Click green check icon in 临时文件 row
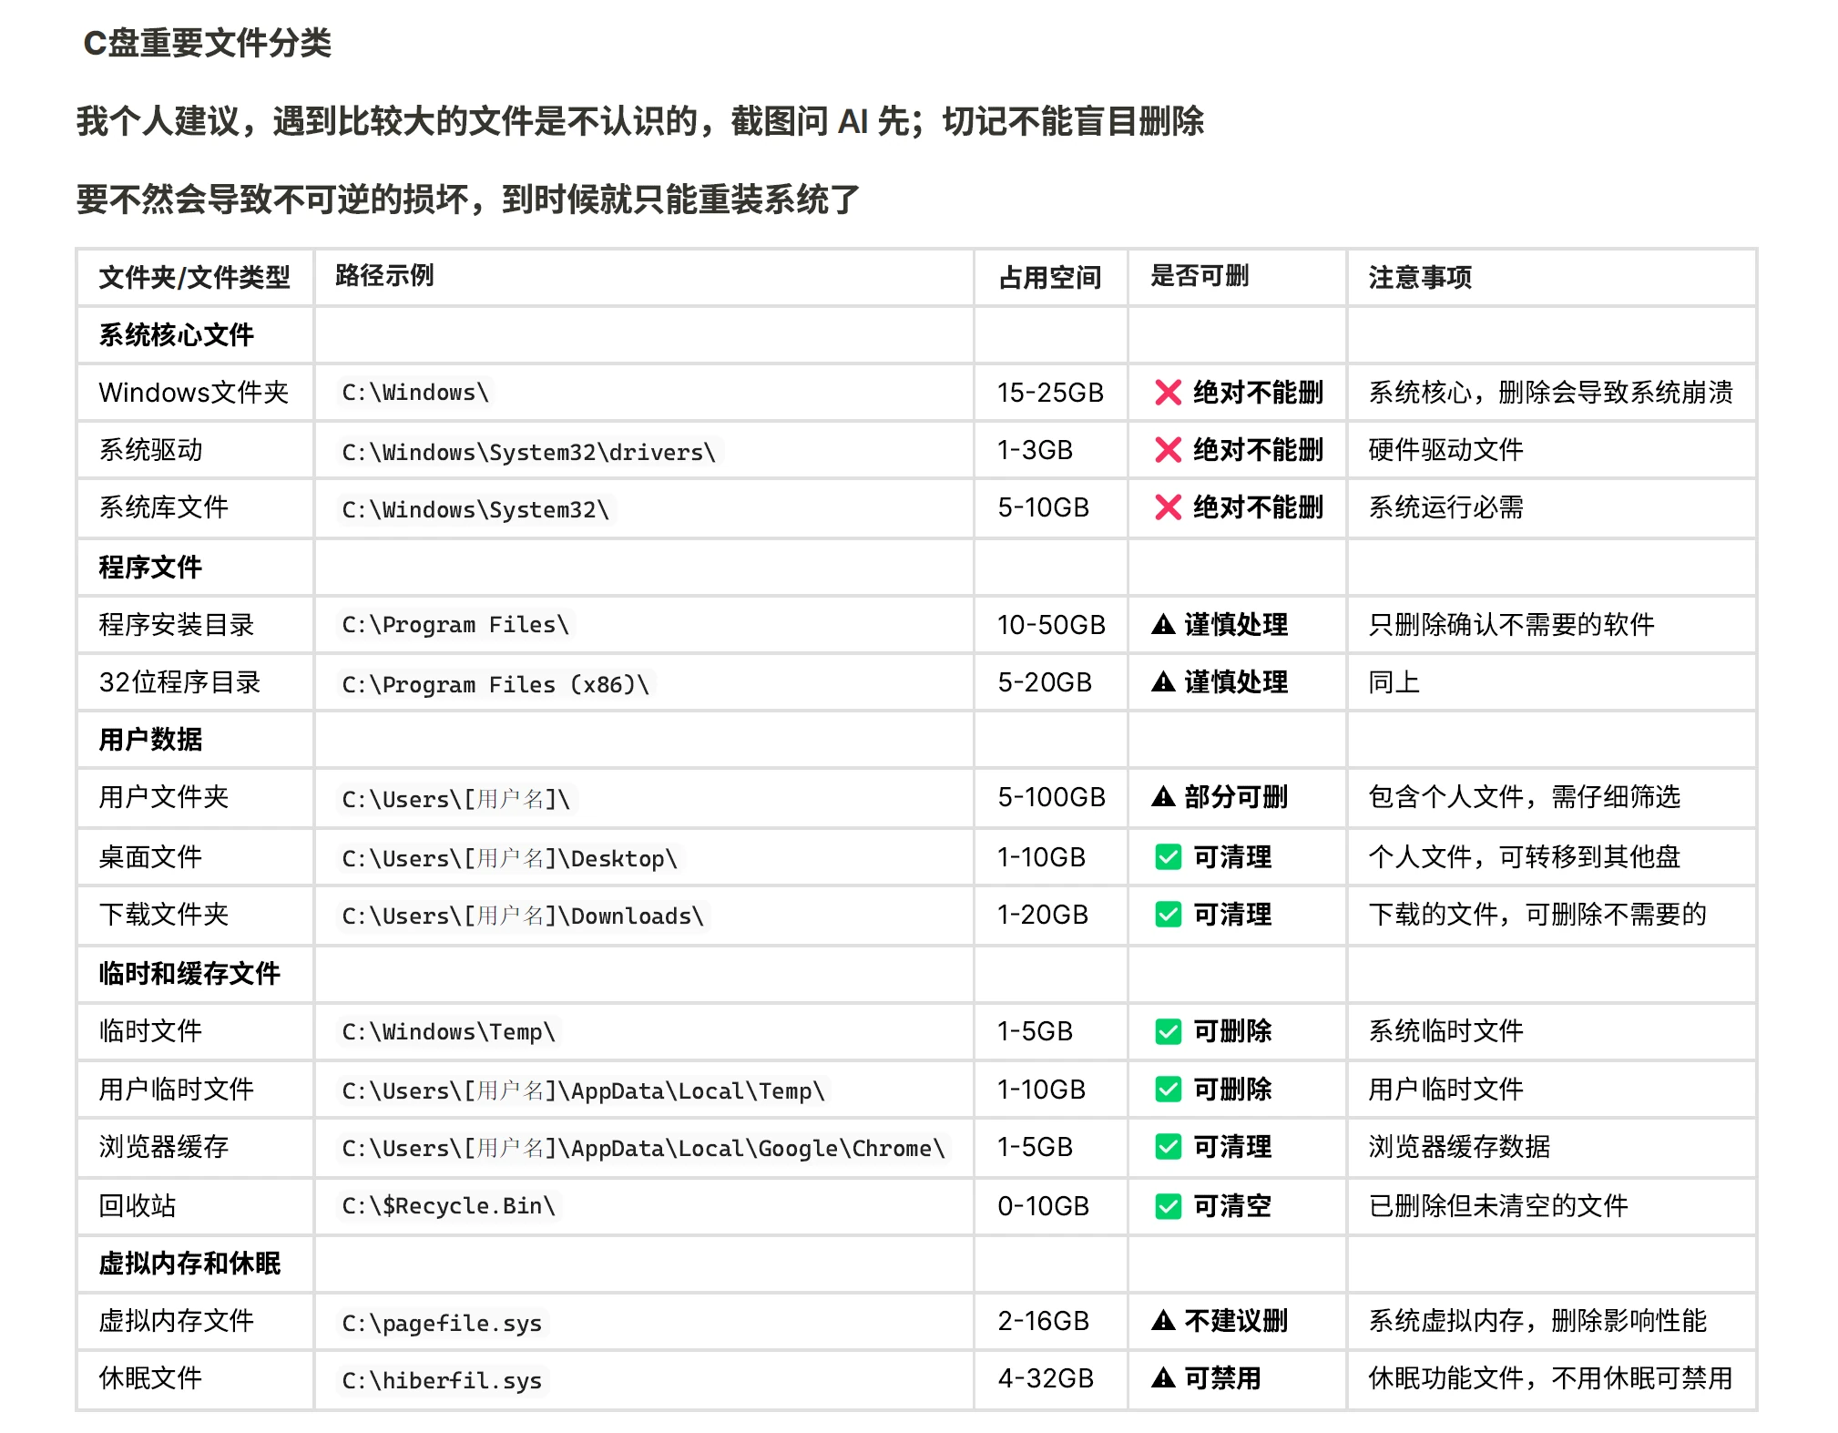Image resolution: width=1838 pixels, height=1433 pixels. (x=1168, y=1031)
